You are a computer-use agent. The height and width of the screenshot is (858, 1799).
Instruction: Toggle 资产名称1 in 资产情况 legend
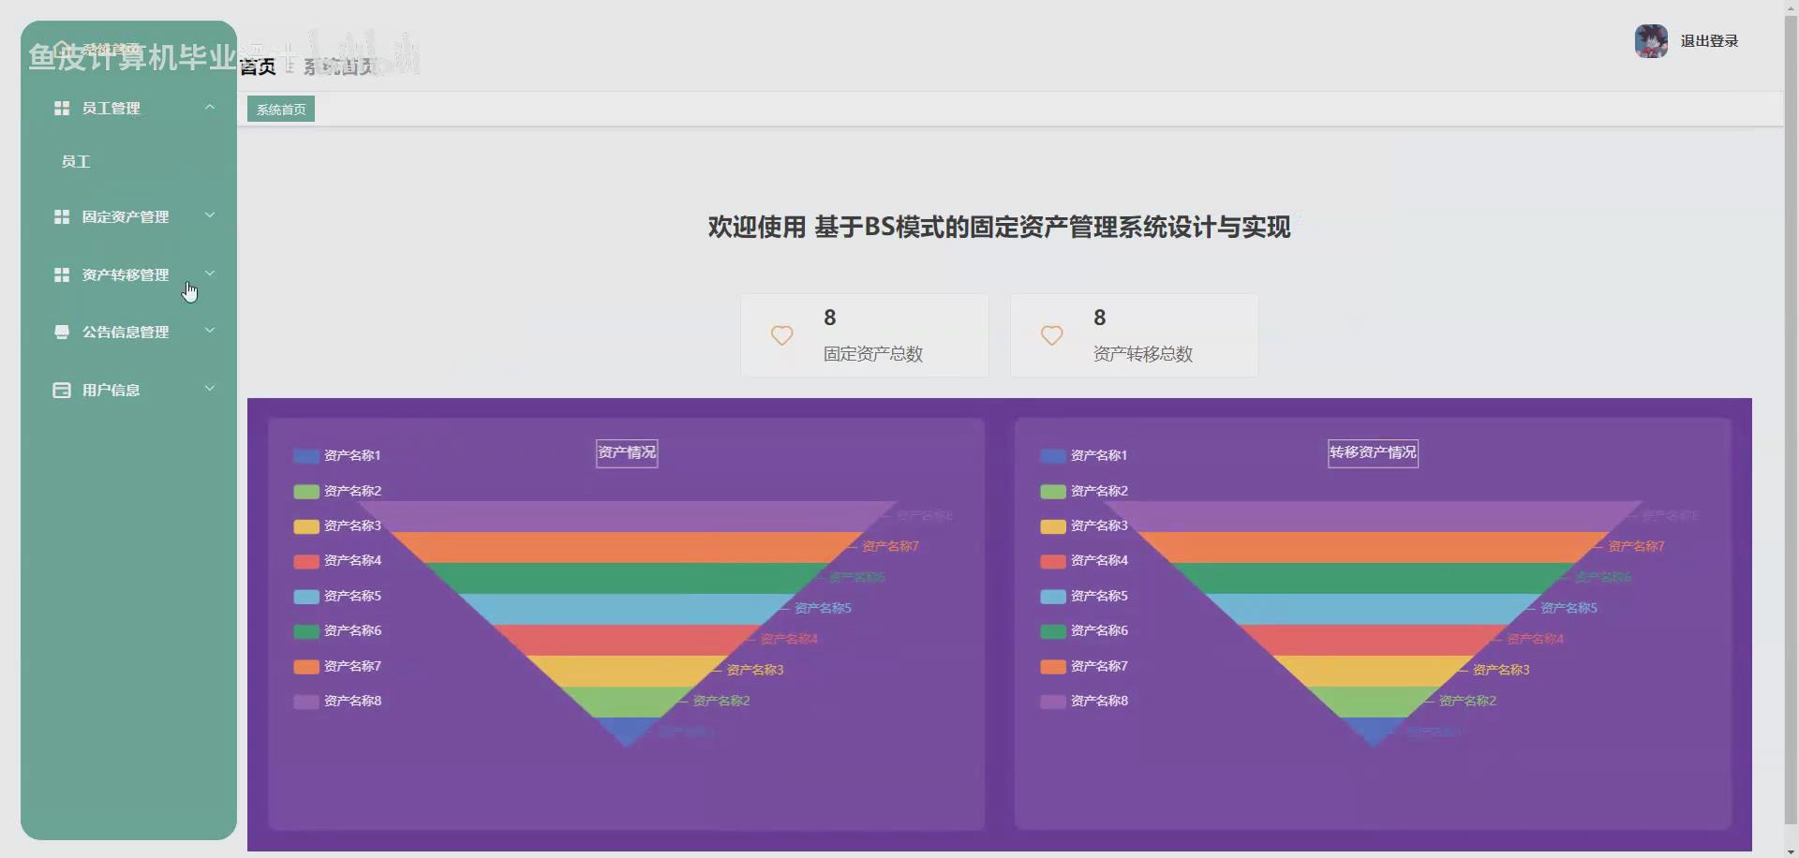click(x=337, y=456)
